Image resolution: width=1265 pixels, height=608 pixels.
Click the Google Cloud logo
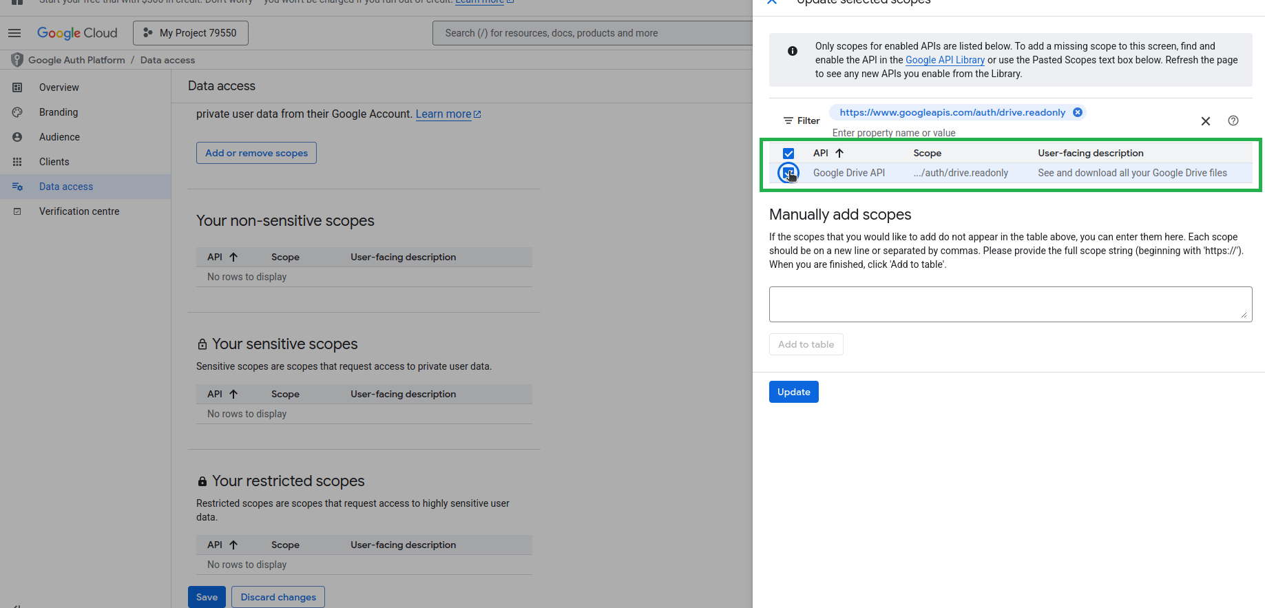[x=77, y=33]
